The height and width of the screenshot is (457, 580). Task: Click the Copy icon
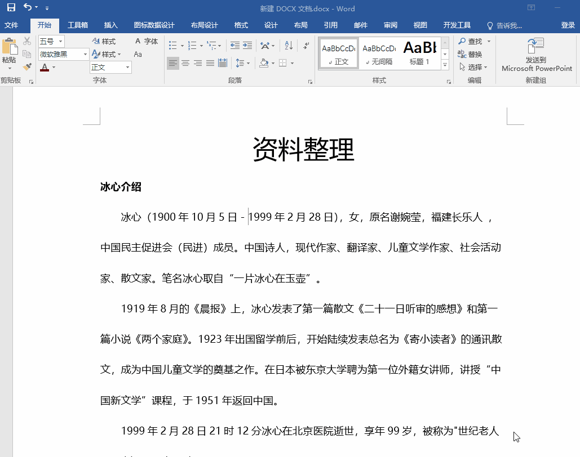pos(26,54)
